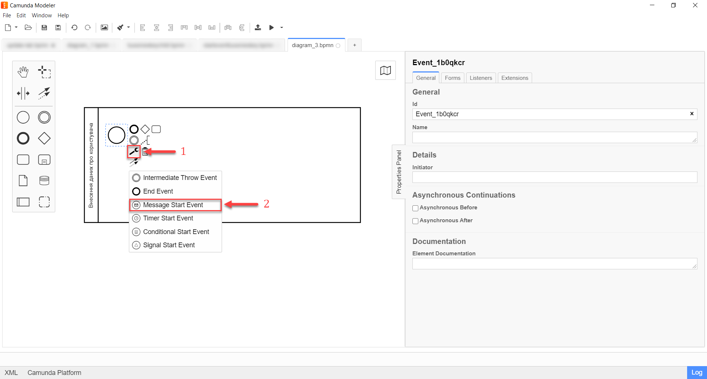
Task: Activate the lasso selection tool
Action: tap(44, 72)
